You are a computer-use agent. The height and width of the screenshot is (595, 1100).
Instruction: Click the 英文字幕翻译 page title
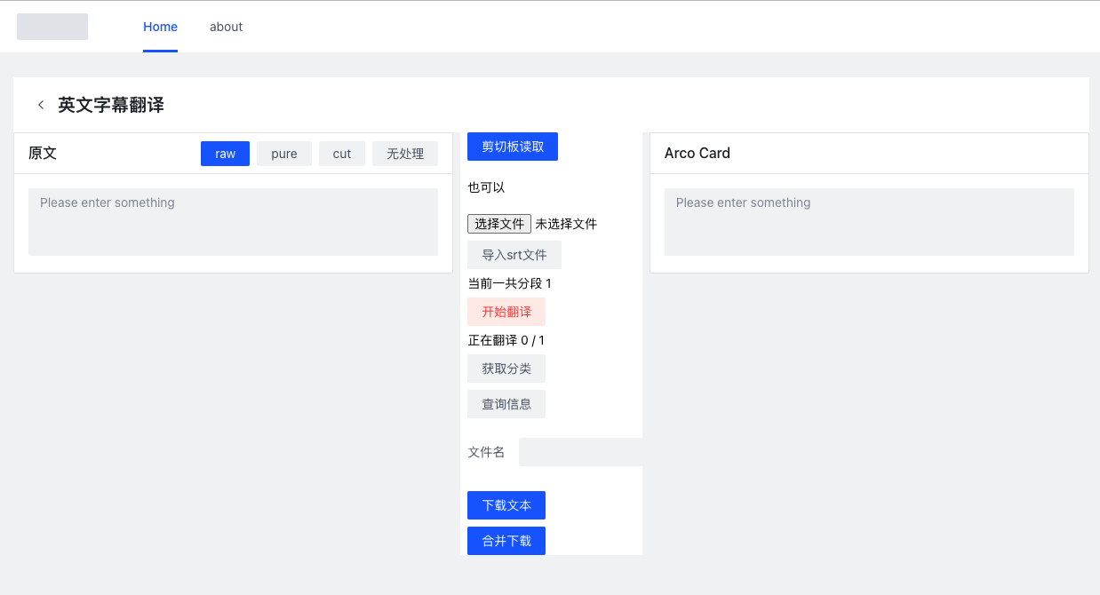click(x=111, y=105)
